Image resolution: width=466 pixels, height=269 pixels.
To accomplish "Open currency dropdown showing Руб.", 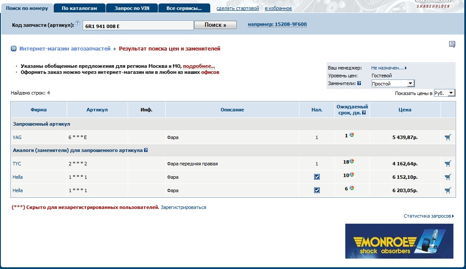I will (444, 93).
